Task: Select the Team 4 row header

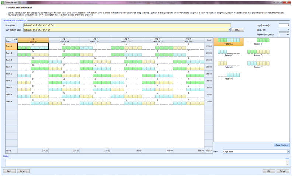Action: coord(11,67)
